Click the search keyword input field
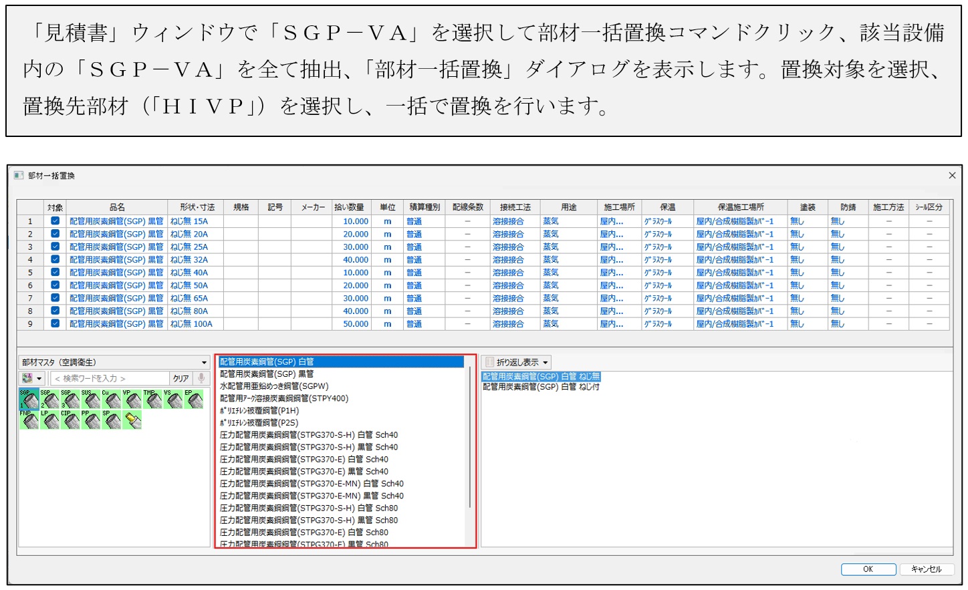 click(x=110, y=379)
